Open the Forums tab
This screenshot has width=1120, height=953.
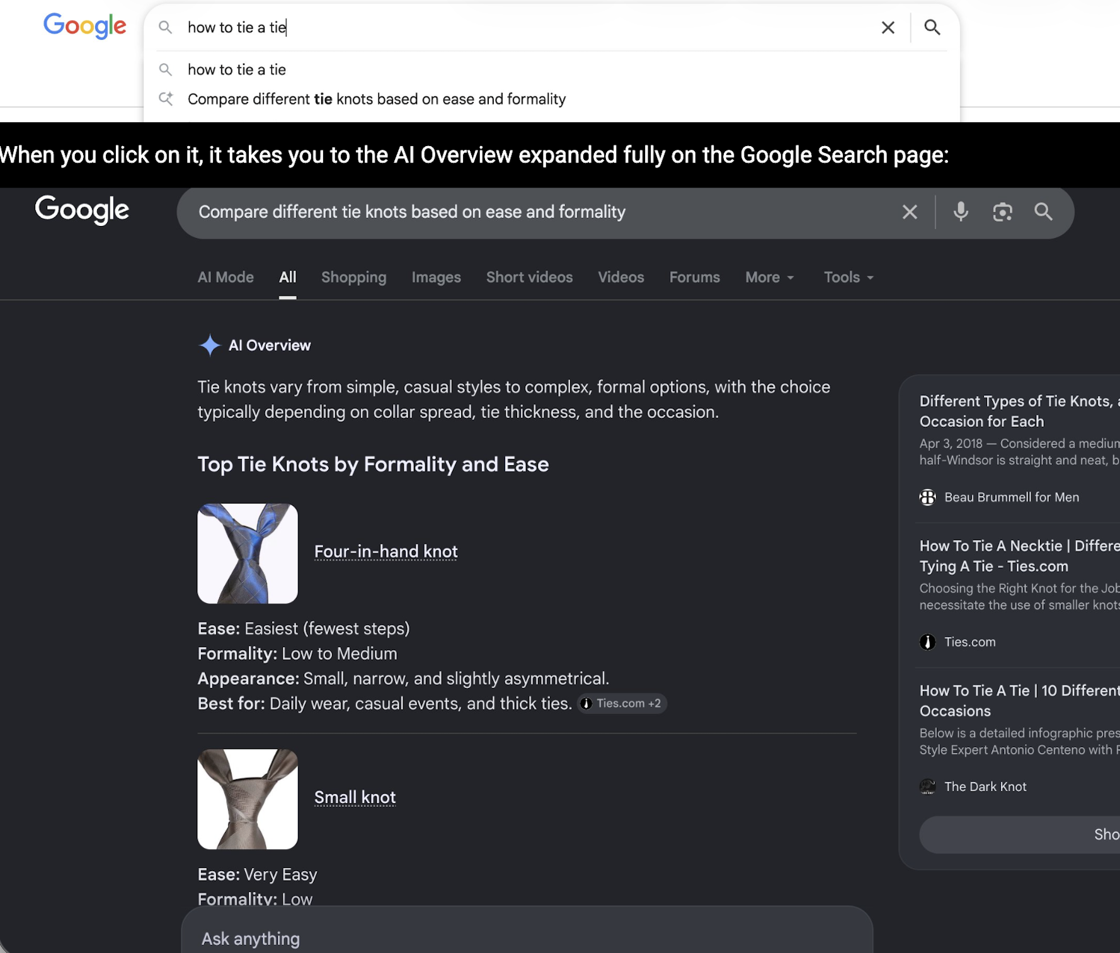(695, 278)
